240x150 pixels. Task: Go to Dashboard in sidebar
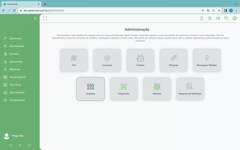tap(15, 38)
